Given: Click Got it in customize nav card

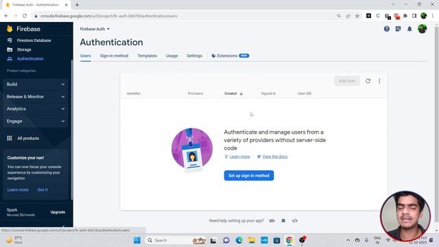Looking at the screenshot, I should point(43,189).
